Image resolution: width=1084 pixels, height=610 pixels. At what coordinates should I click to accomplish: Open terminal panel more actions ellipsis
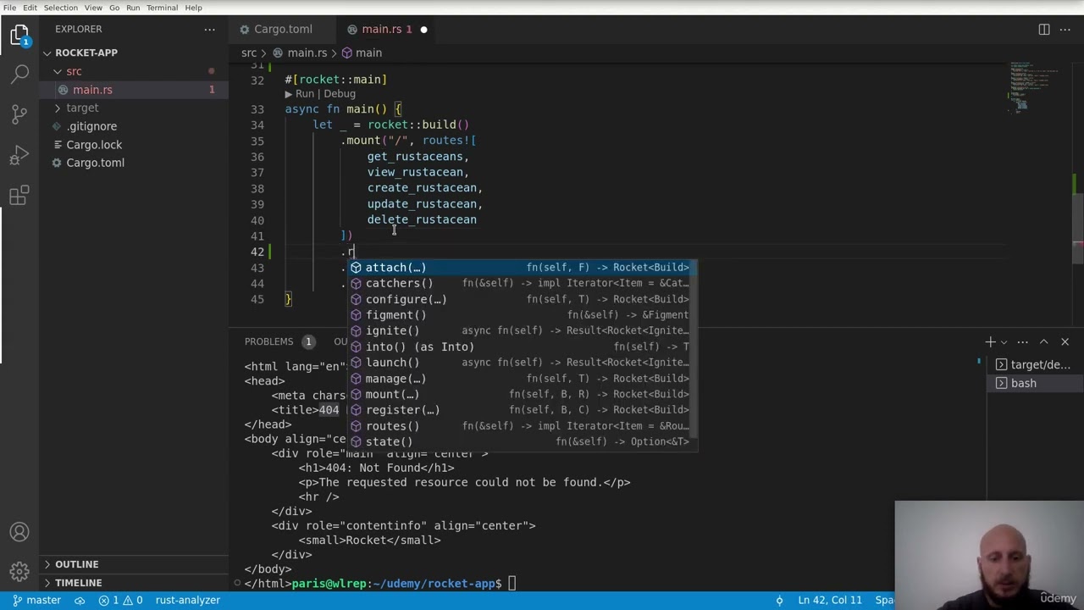1023,341
